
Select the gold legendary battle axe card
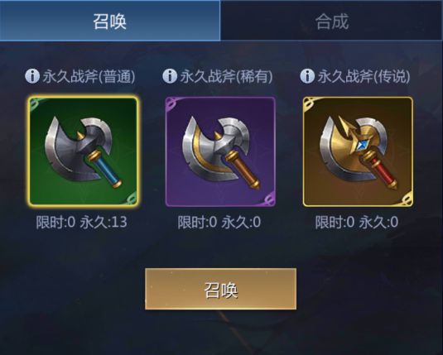358,151
